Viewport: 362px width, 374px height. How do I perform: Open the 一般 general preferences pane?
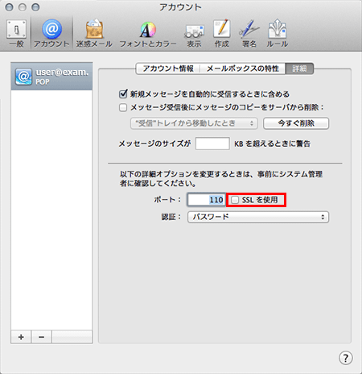click(17, 33)
